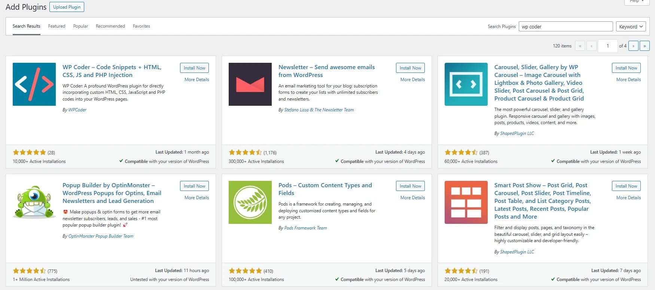Click '10,000+ Active Installations' text

[39, 161]
